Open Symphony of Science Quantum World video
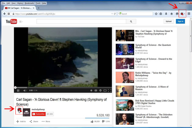Viewport: 192px width, 128px height. 153,46
